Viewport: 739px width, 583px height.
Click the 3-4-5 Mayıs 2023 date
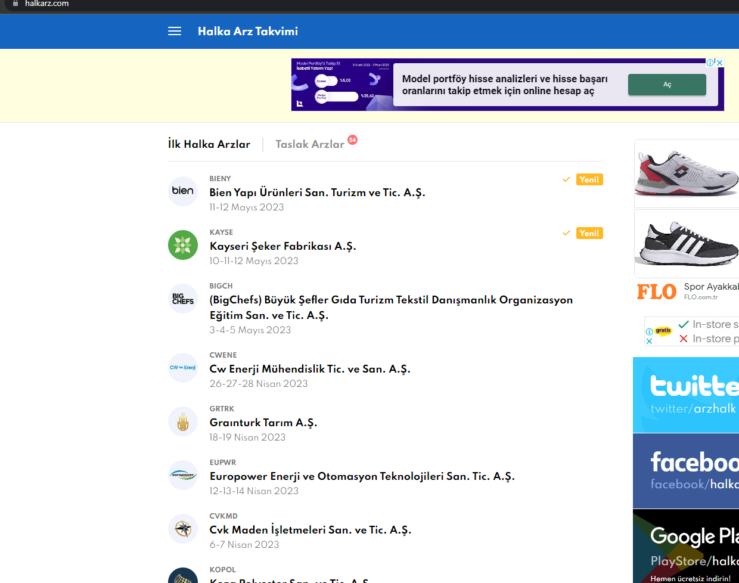pyautogui.click(x=250, y=330)
